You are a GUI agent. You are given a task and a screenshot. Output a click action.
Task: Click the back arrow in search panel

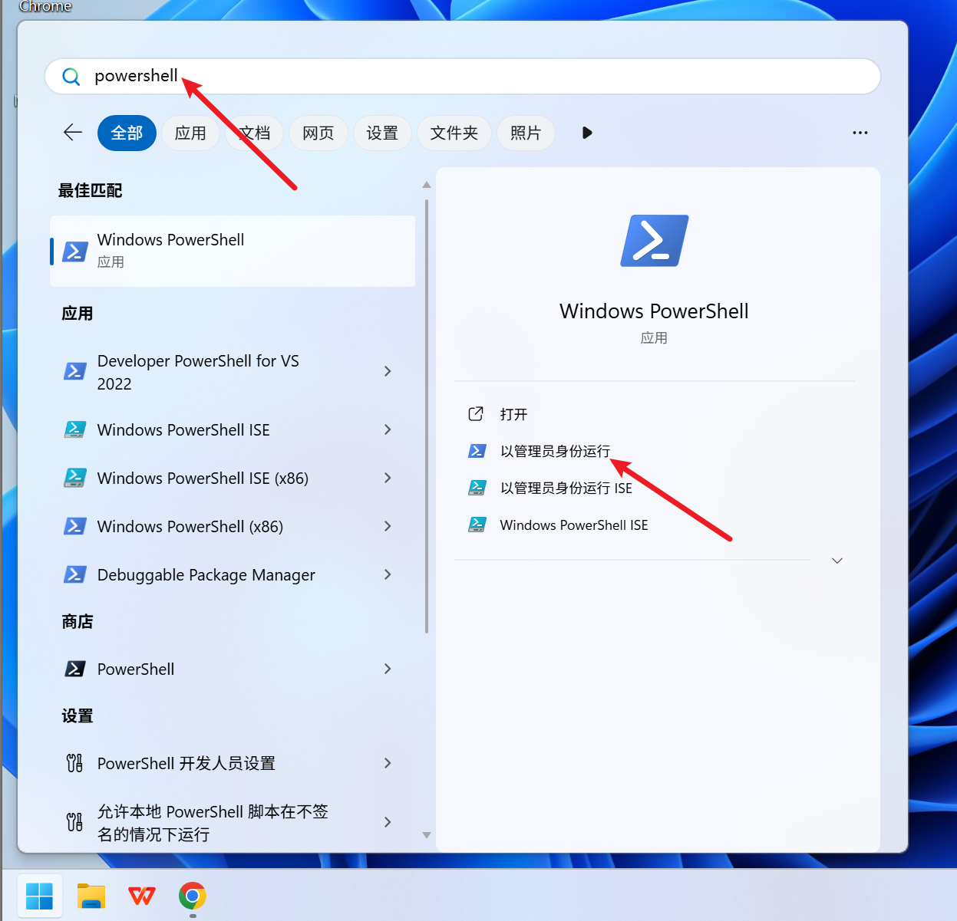(73, 133)
